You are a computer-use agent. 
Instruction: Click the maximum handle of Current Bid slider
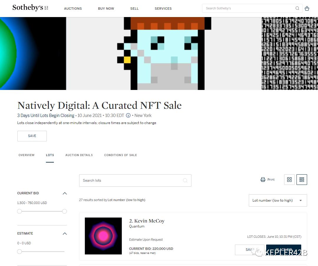coord(64,211)
